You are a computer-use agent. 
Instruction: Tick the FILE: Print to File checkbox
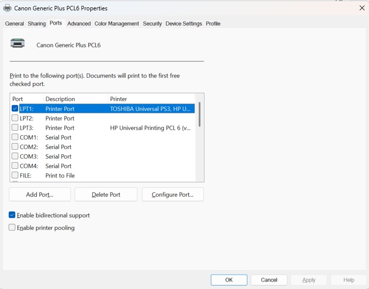point(15,176)
